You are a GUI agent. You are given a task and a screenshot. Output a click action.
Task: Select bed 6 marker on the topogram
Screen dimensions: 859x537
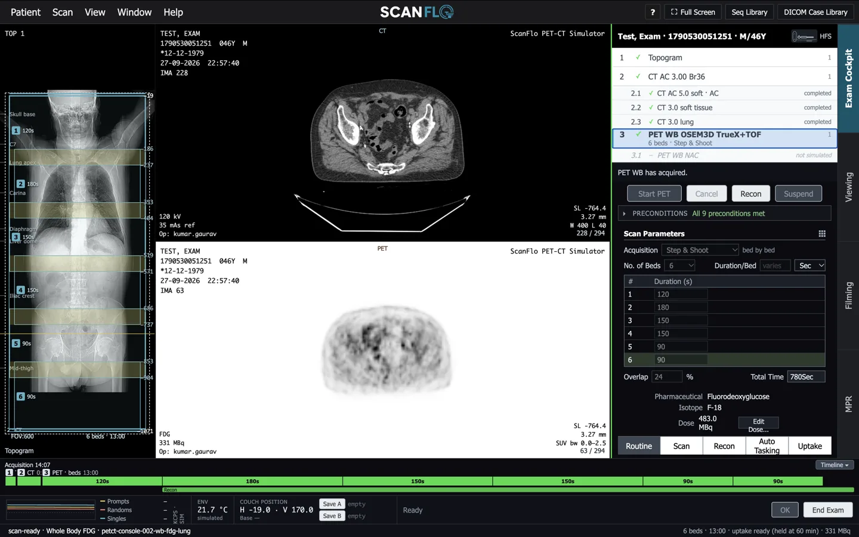pos(20,396)
